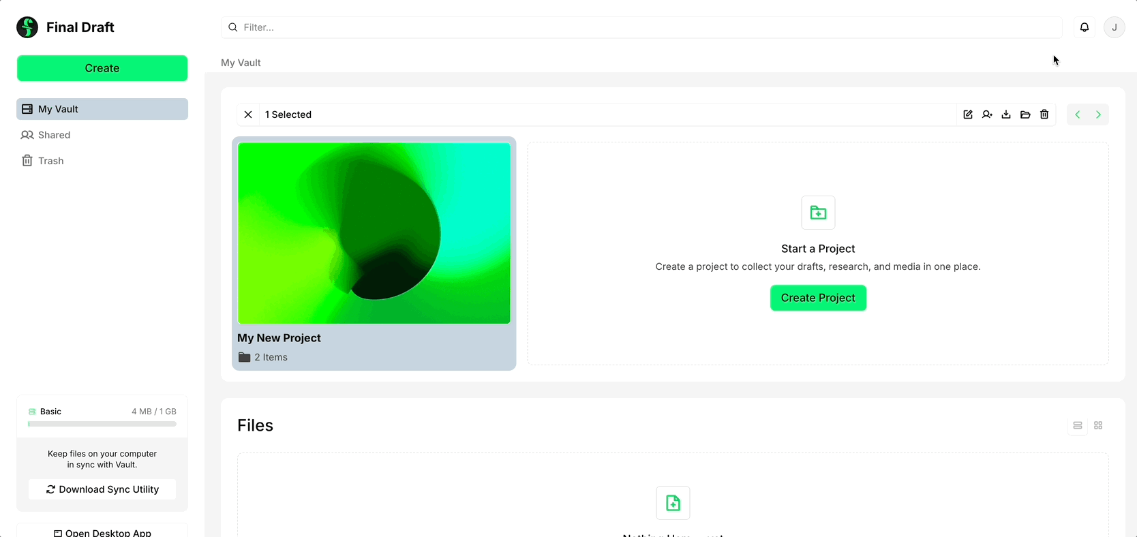Screen dimensions: 1137x537
Task: Click the Final Draft logo icon
Action: pyautogui.click(x=27, y=27)
